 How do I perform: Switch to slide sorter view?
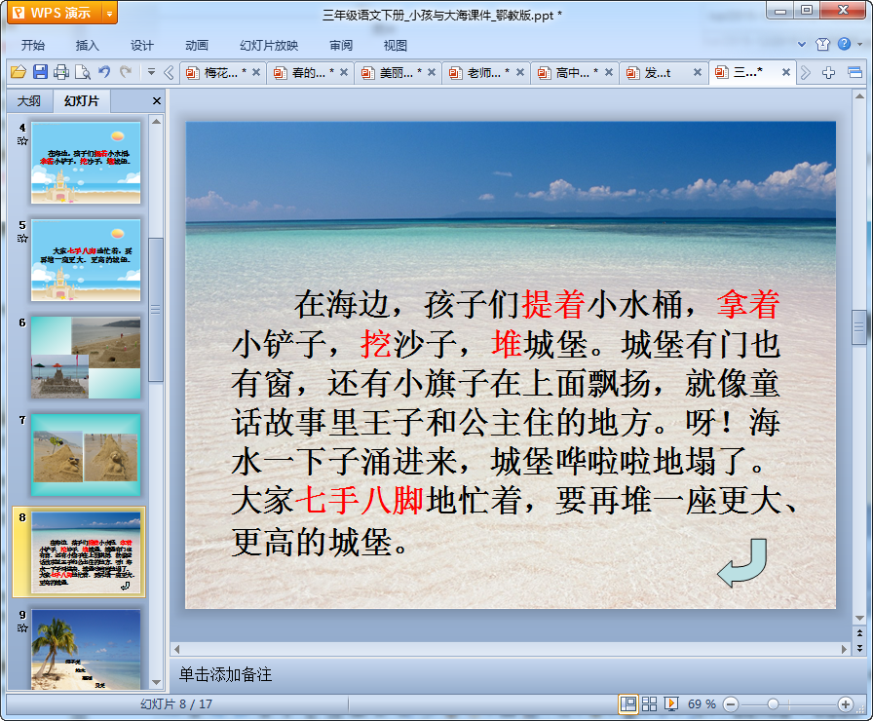pyautogui.click(x=649, y=704)
